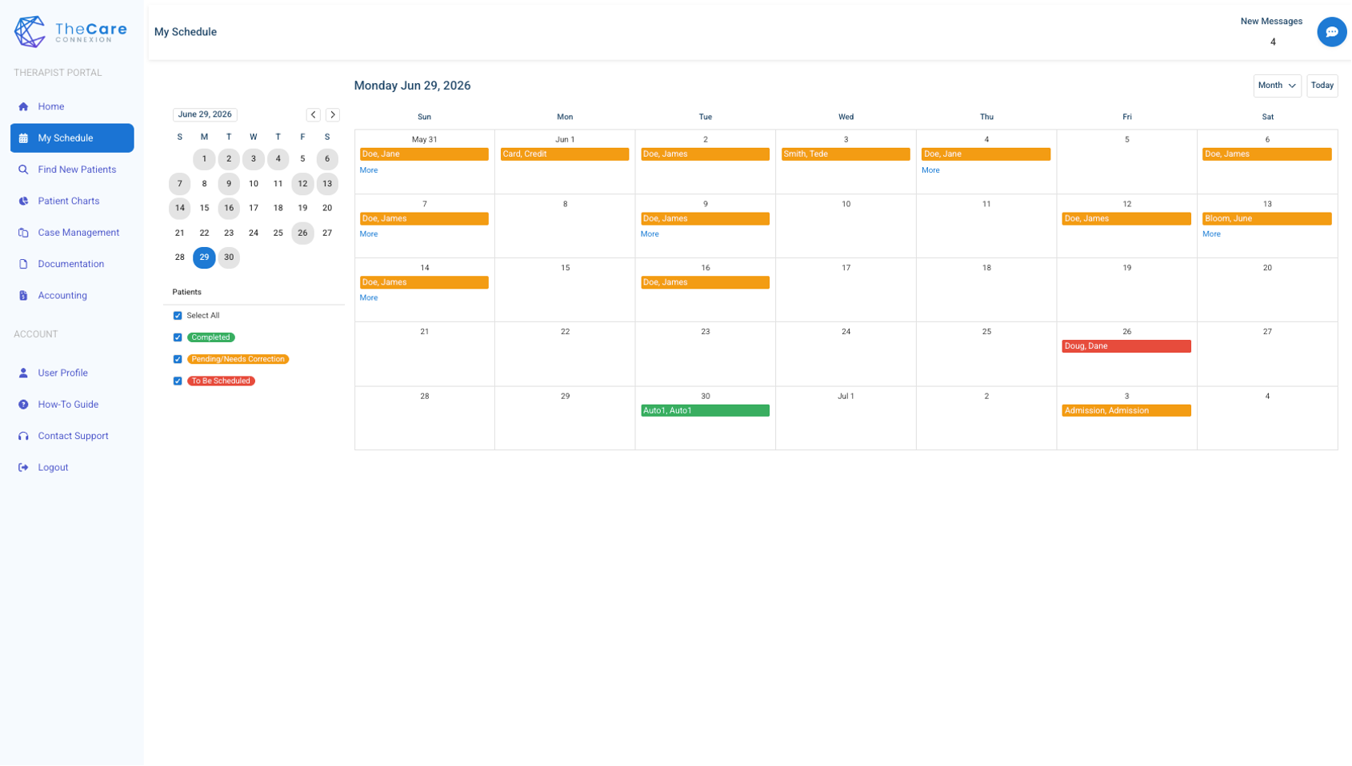
Task: Select day 30 in mini calendar
Action: point(229,257)
